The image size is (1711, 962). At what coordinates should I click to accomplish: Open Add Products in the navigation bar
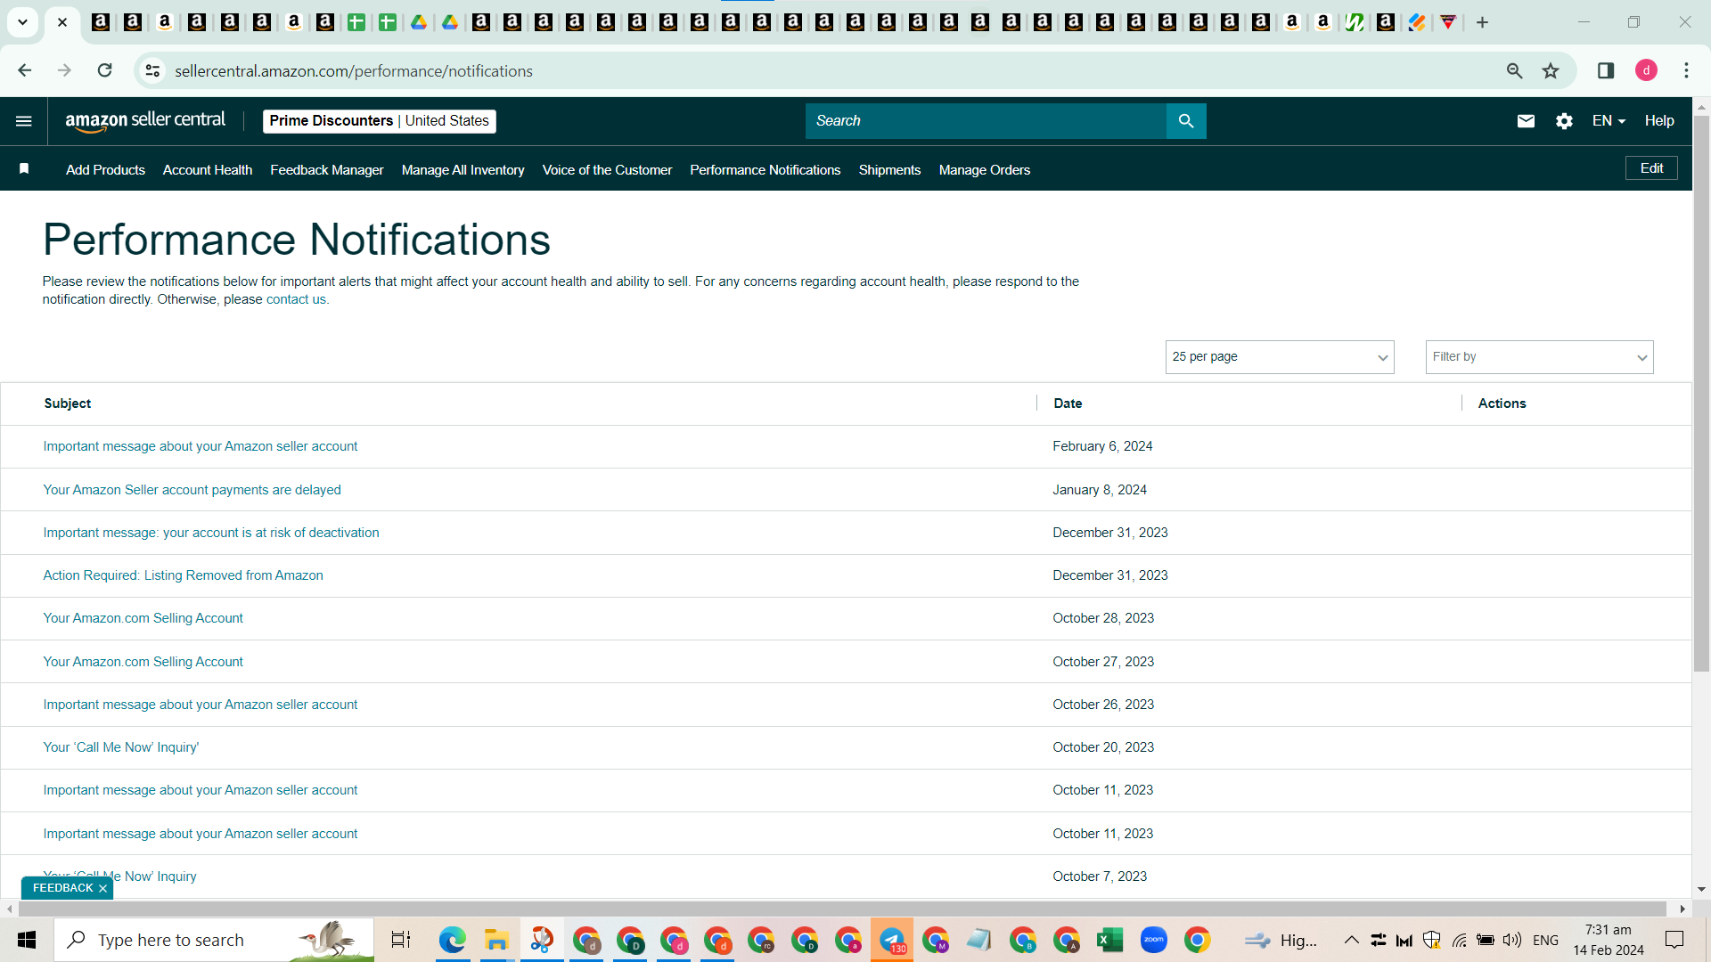[x=105, y=170]
